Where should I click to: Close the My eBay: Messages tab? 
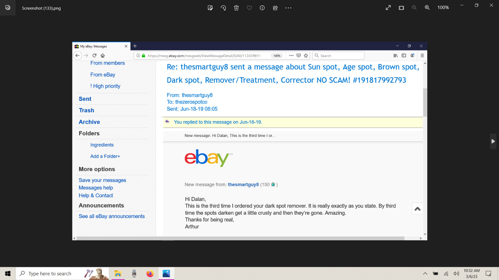pos(126,46)
